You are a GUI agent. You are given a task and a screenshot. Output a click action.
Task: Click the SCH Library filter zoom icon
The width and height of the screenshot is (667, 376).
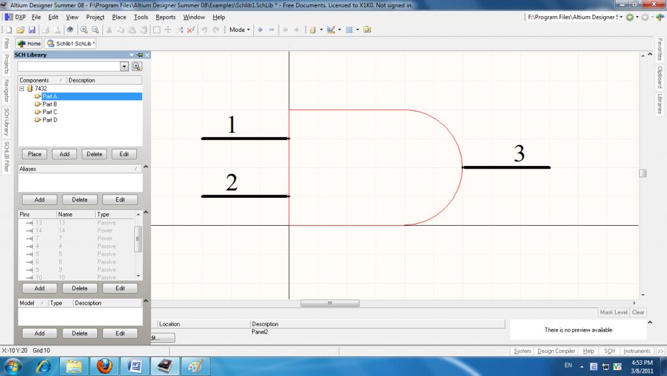[x=137, y=66]
